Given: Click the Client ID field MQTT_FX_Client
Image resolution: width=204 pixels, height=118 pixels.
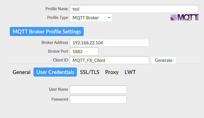Looking at the screenshot, I should (109, 60).
